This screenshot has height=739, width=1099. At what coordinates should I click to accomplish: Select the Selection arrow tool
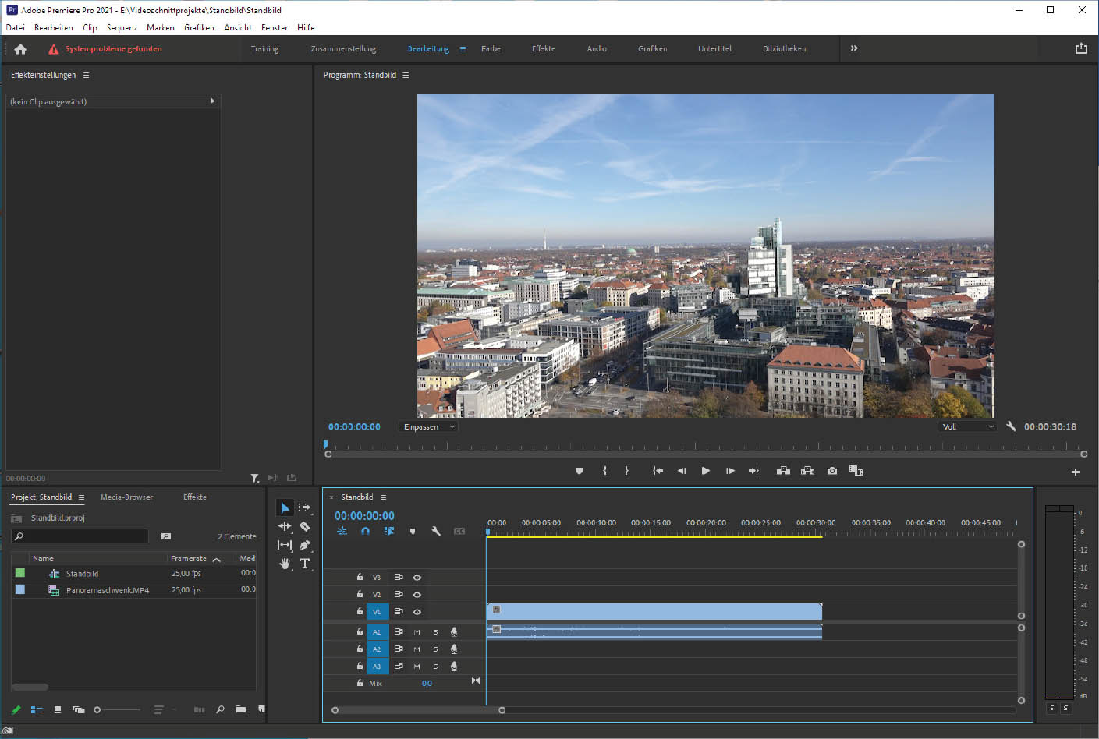coord(285,507)
